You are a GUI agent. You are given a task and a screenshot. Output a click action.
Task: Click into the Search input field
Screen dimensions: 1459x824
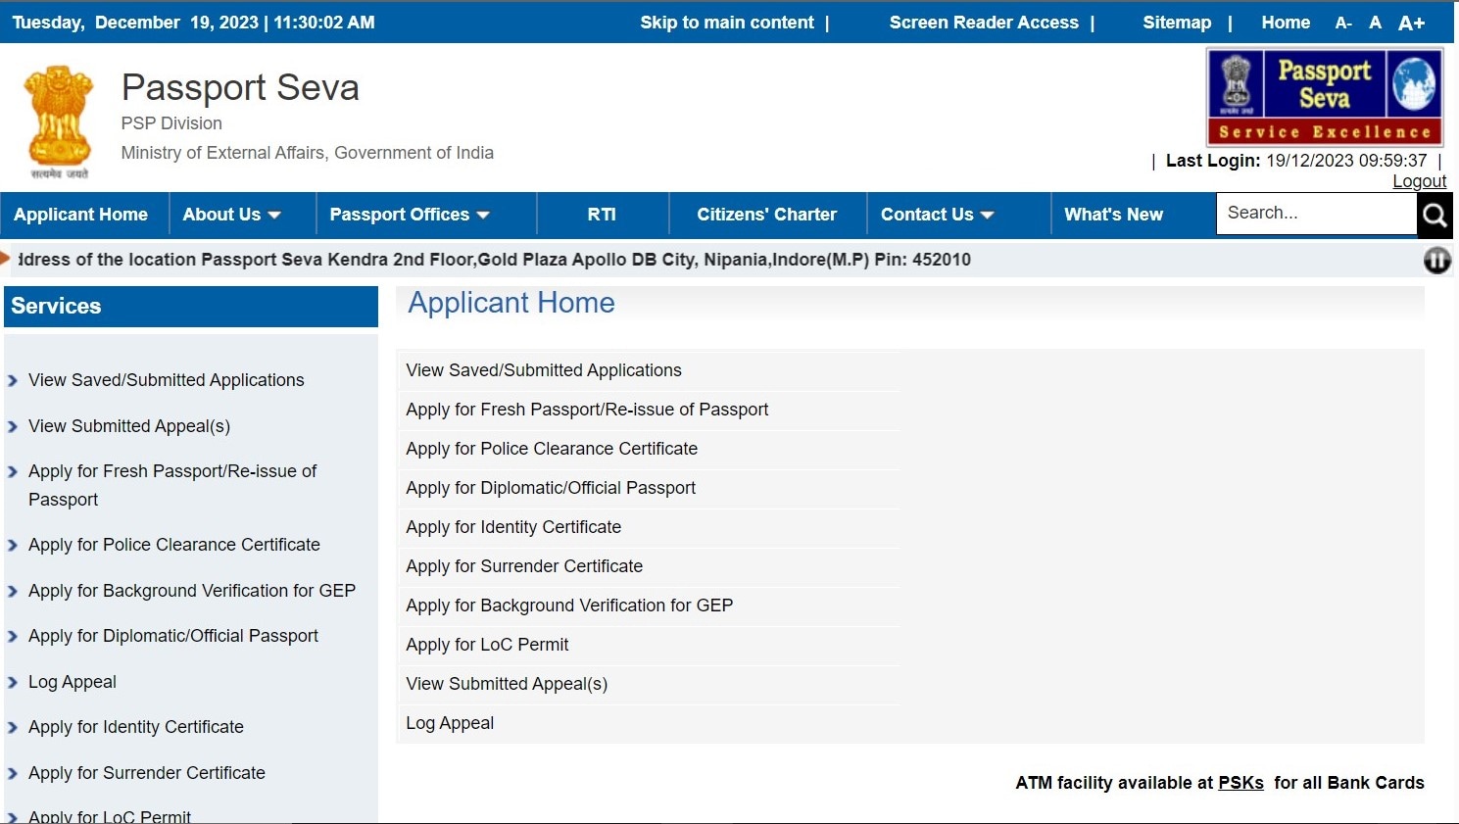[1315, 214]
